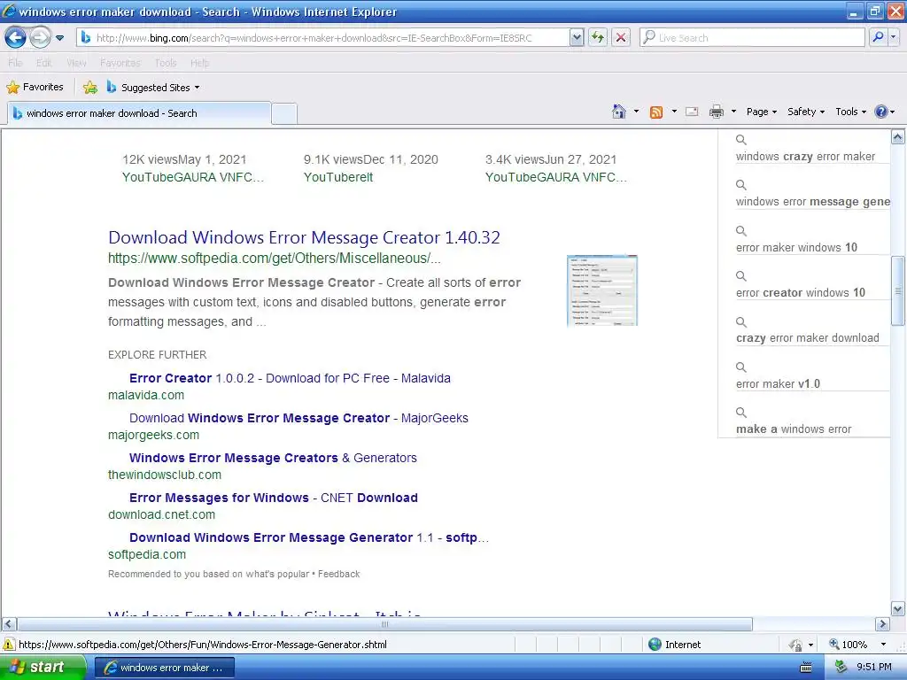
Task: Click YouTubeGAURA VNFC source with 12K views
Action: [192, 177]
